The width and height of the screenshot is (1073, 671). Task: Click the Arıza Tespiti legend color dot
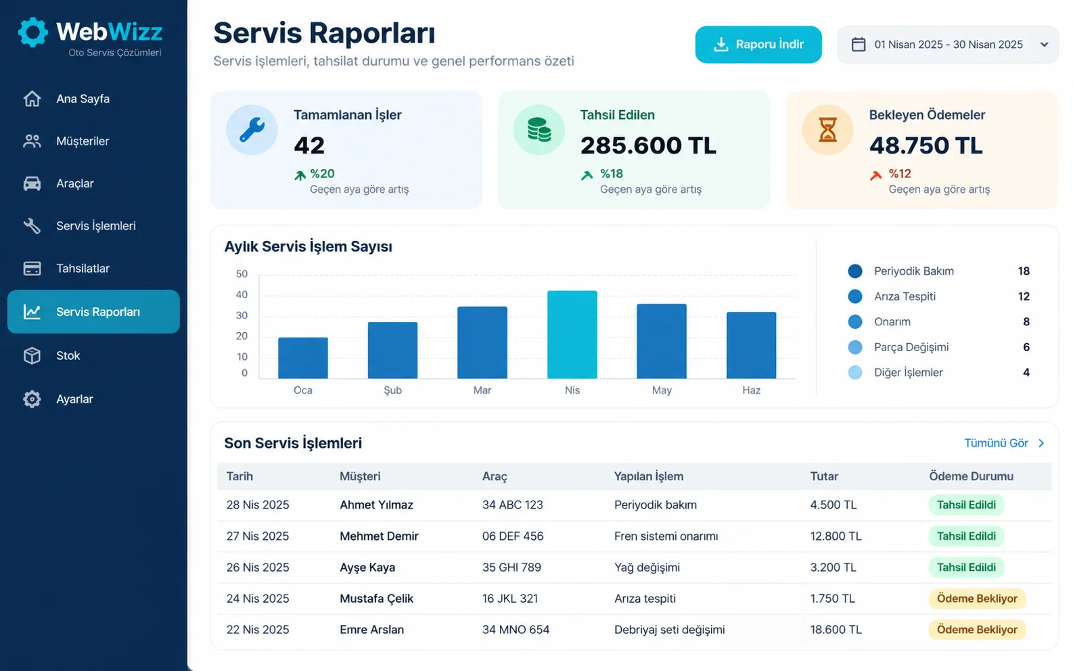(855, 296)
